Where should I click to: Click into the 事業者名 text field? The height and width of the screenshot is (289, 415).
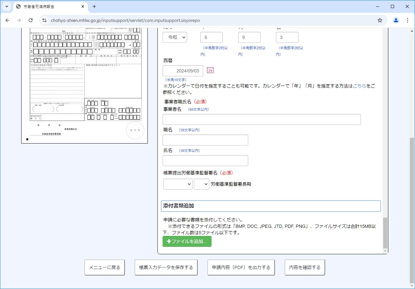click(261, 119)
